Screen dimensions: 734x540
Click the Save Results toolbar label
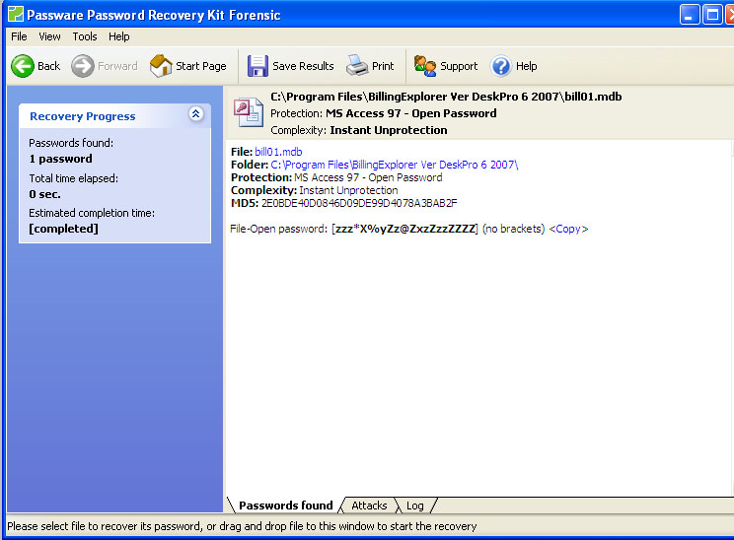click(x=303, y=66)
